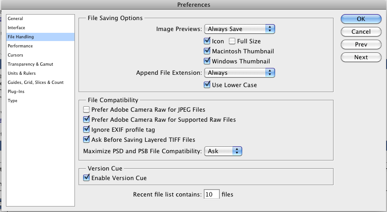Viewport: 387px width, 212px height.
Task: Click the Cancel button
Action: coord(361,32)
